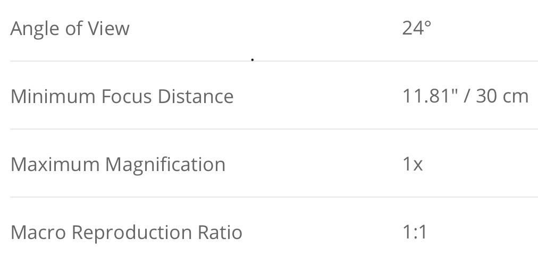The image size is (538, 256).
Task: Click the word "Magnification"
Action: coord(165,164)
